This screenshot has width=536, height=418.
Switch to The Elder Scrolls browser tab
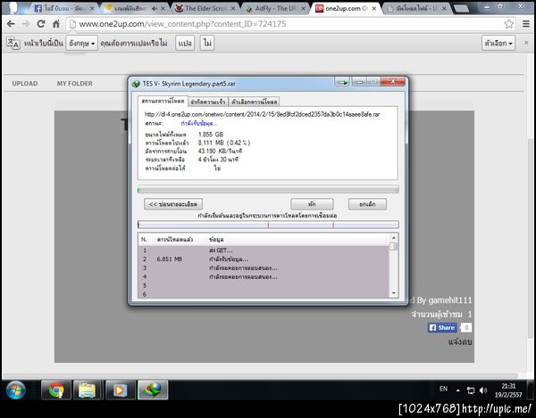[x=205, y=9]
